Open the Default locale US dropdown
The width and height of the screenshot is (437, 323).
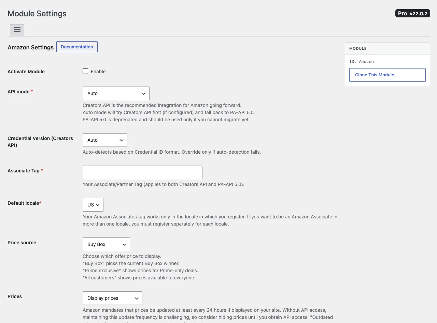(93, 205)
